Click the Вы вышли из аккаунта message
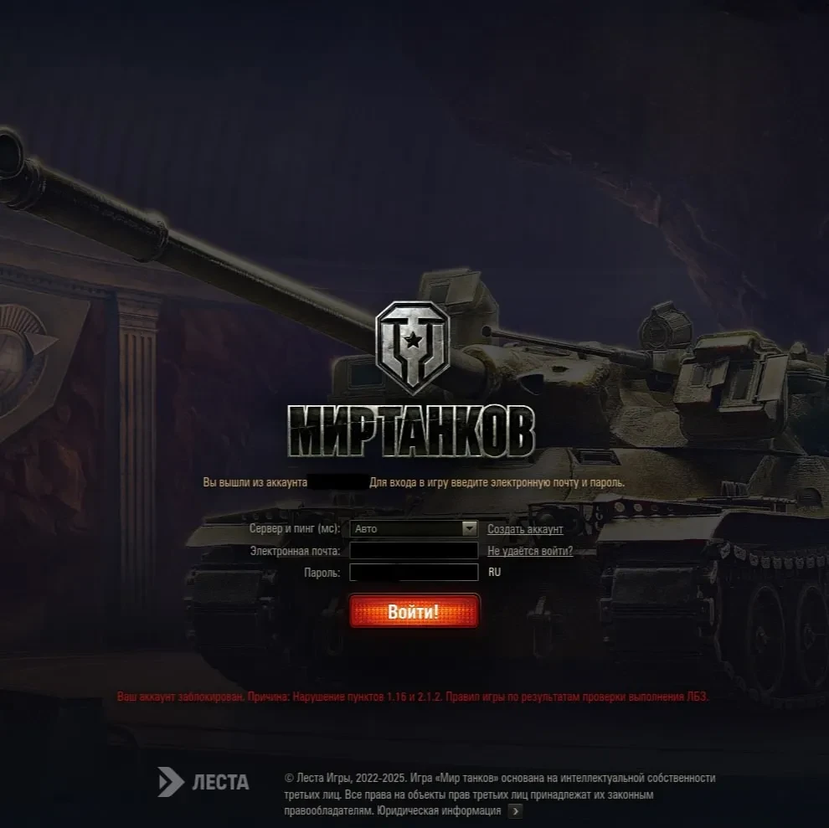 click(x=414, y=482)
